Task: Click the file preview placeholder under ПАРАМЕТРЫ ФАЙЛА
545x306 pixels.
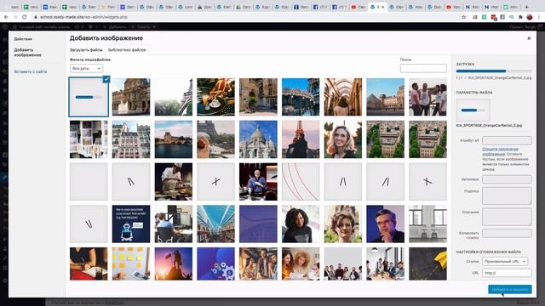Action: pyautogui.click(x=473, y=110)
